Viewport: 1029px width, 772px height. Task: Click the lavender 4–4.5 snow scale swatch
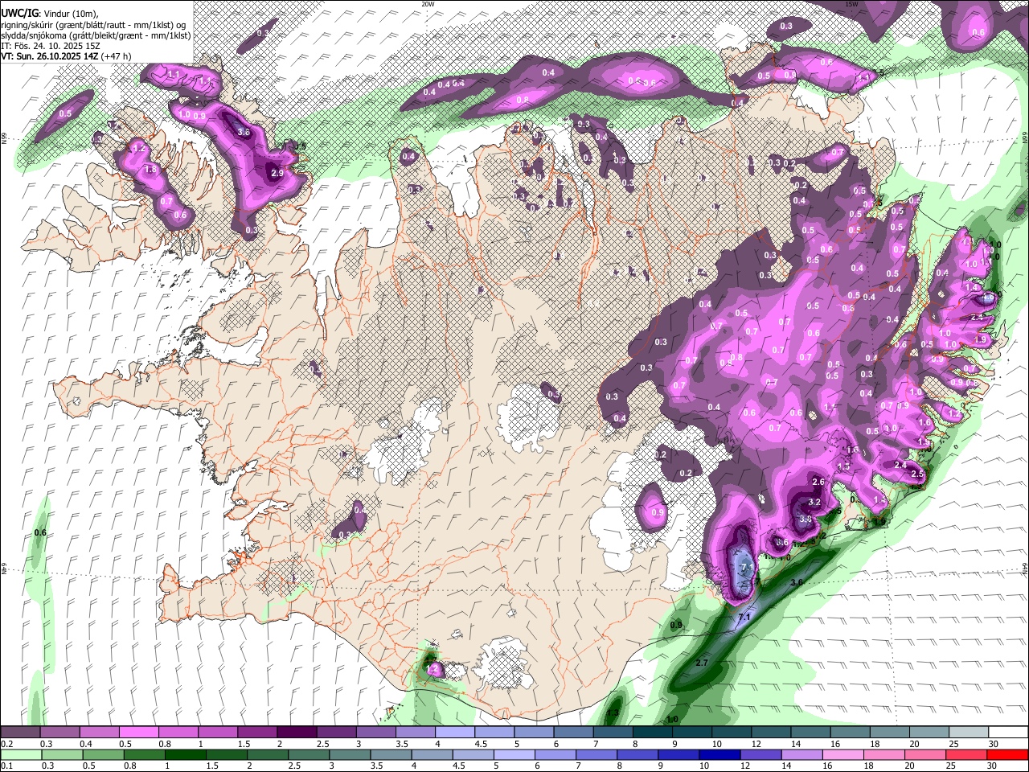click(454, 733)
